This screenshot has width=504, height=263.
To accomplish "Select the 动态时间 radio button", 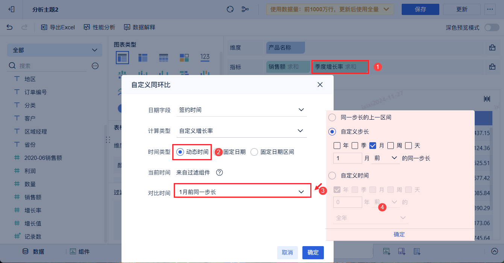I will pyautogui.click(x=180, y=152).
